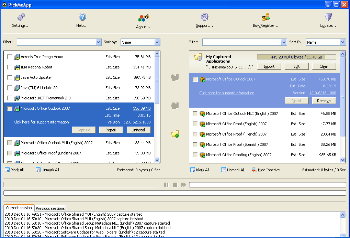Tick the Java Auto Updater checkbox
350x238 pixels.
tap(10, 77)
